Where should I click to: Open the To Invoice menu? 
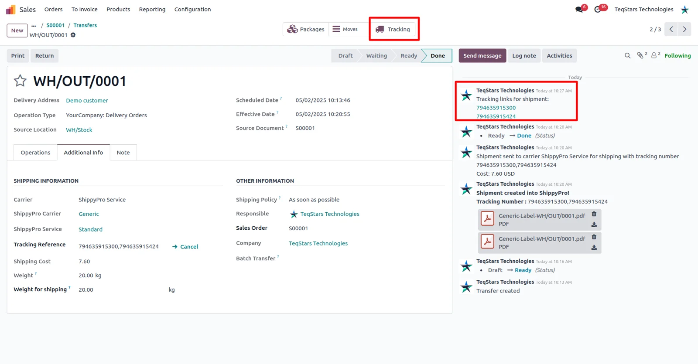point(85,9)
